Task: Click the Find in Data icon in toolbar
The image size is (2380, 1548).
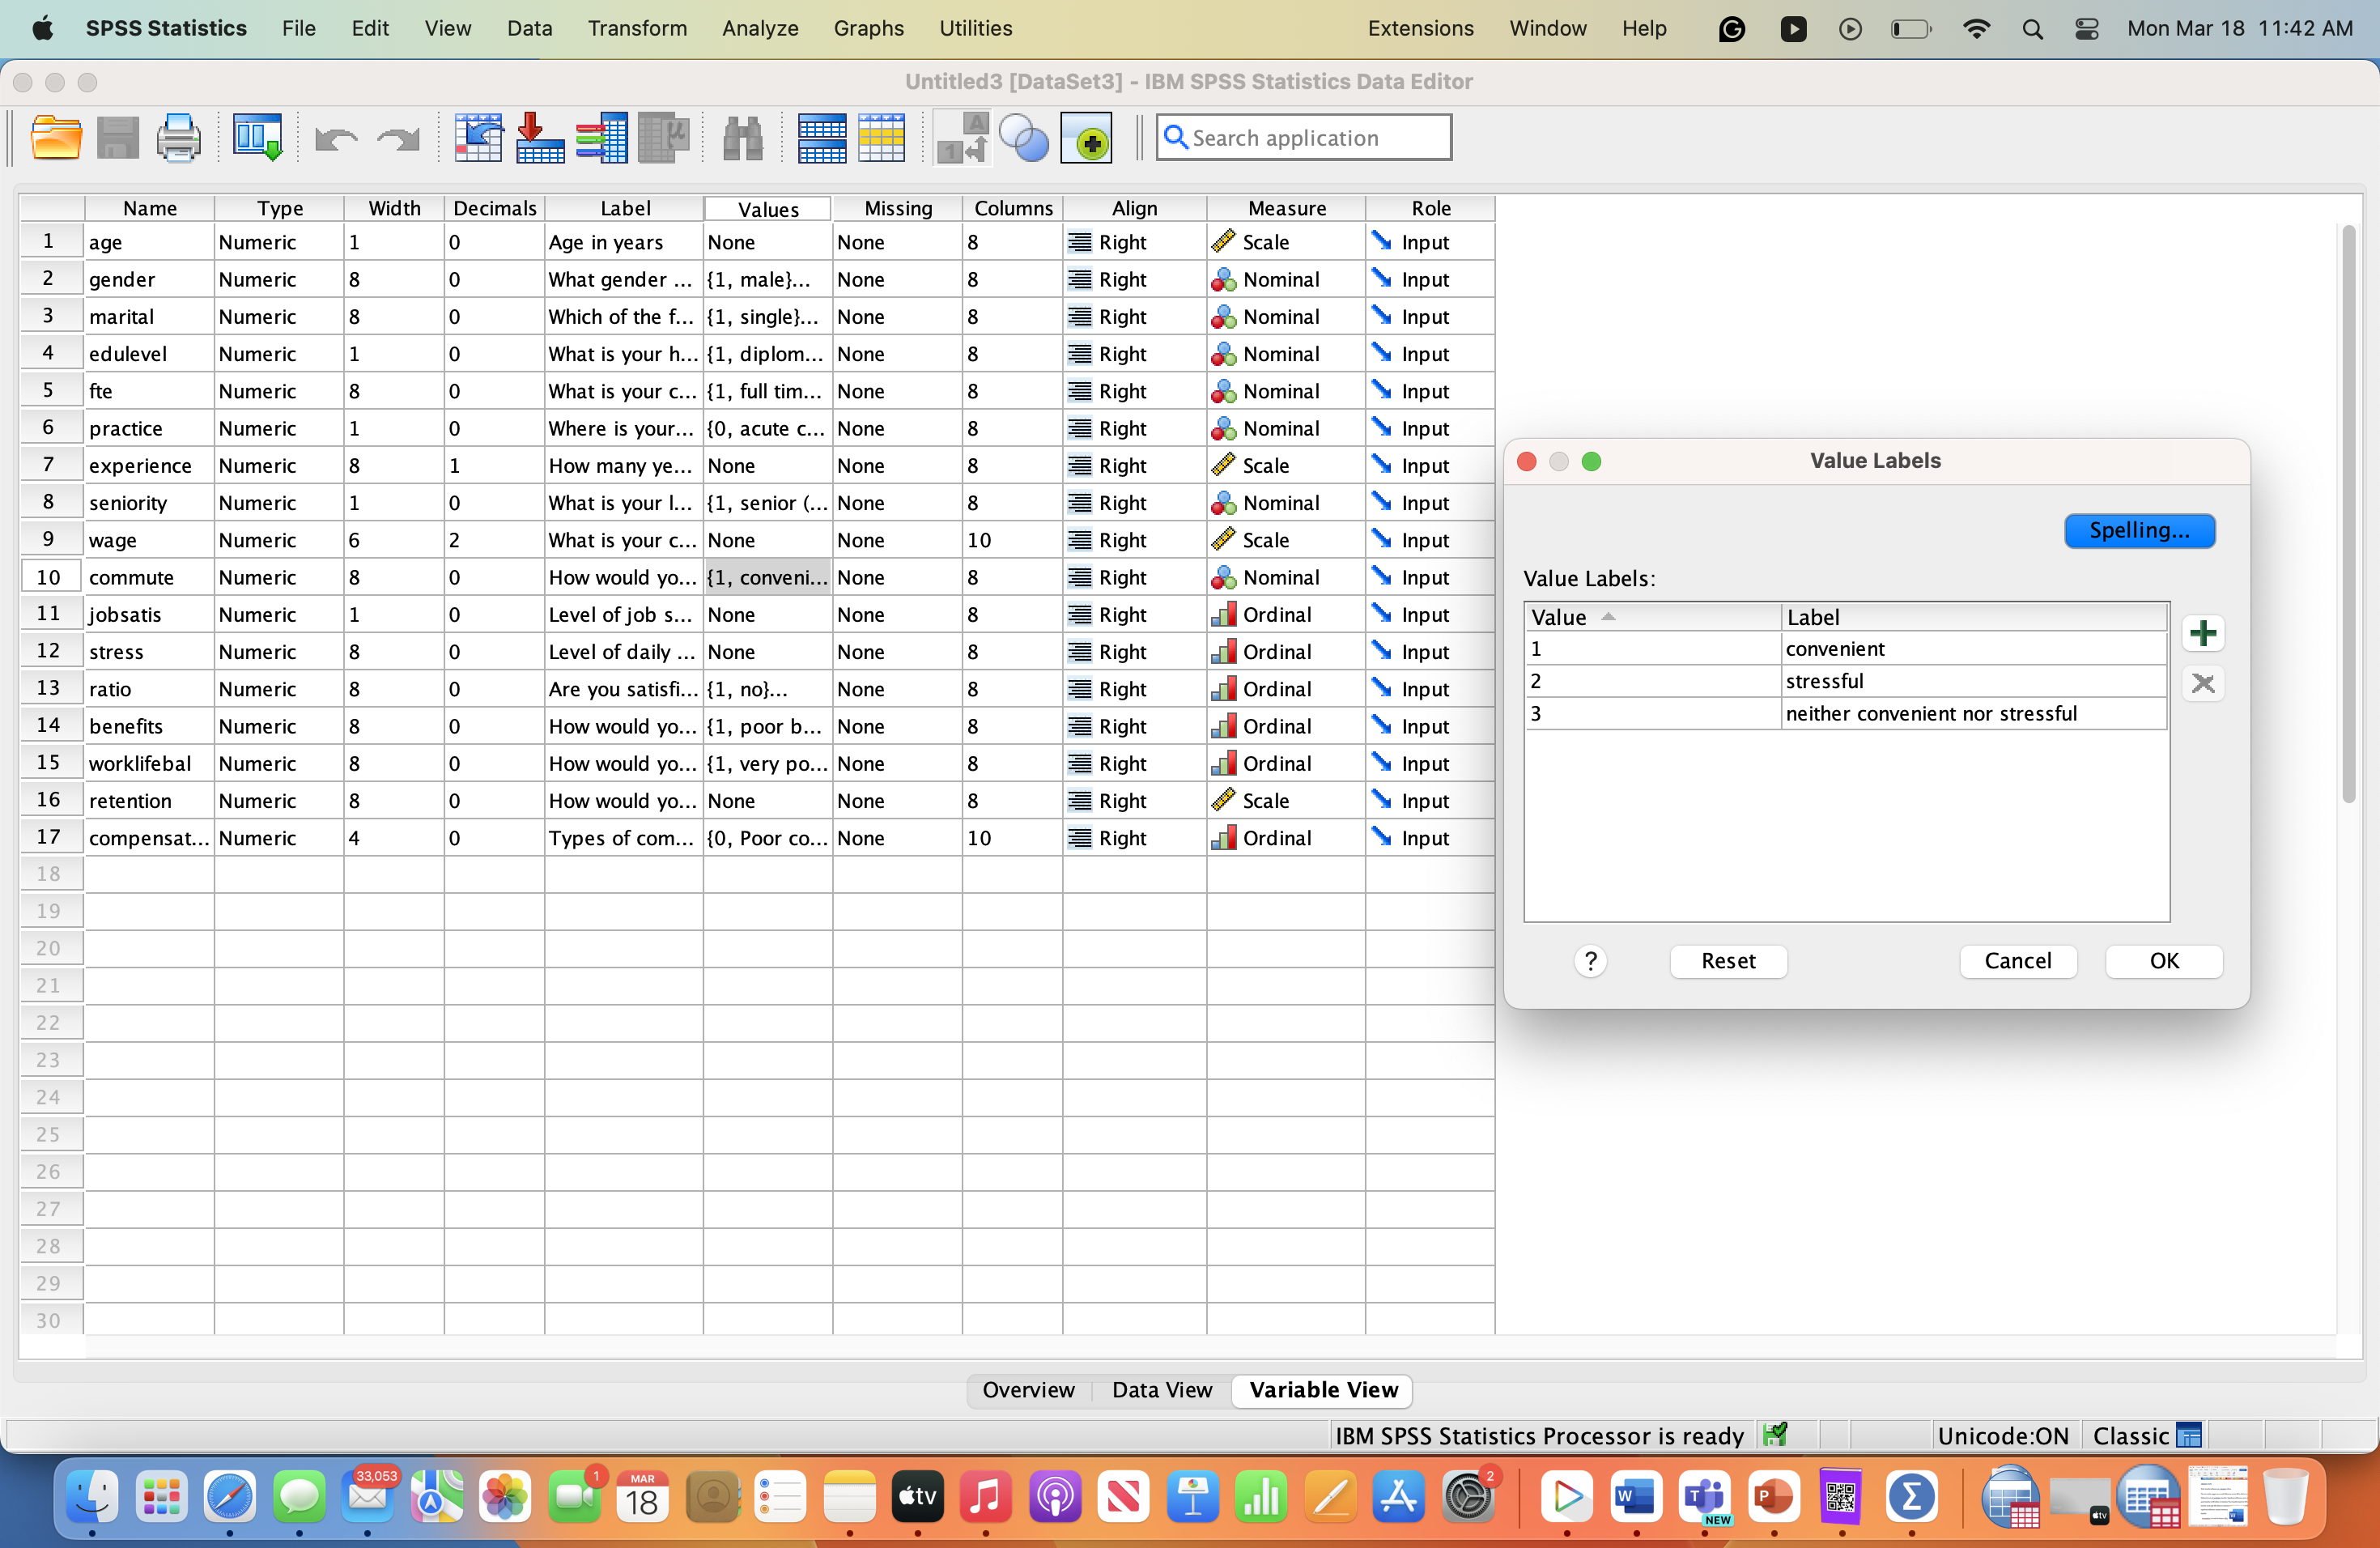Action: [744, 138]
